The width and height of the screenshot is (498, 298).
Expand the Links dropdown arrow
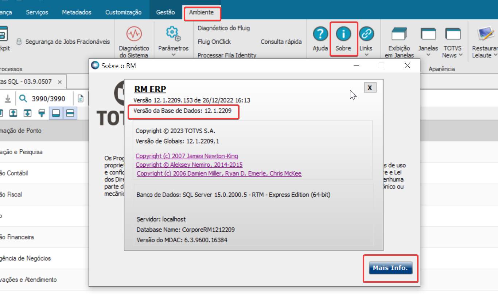point(366,55)
